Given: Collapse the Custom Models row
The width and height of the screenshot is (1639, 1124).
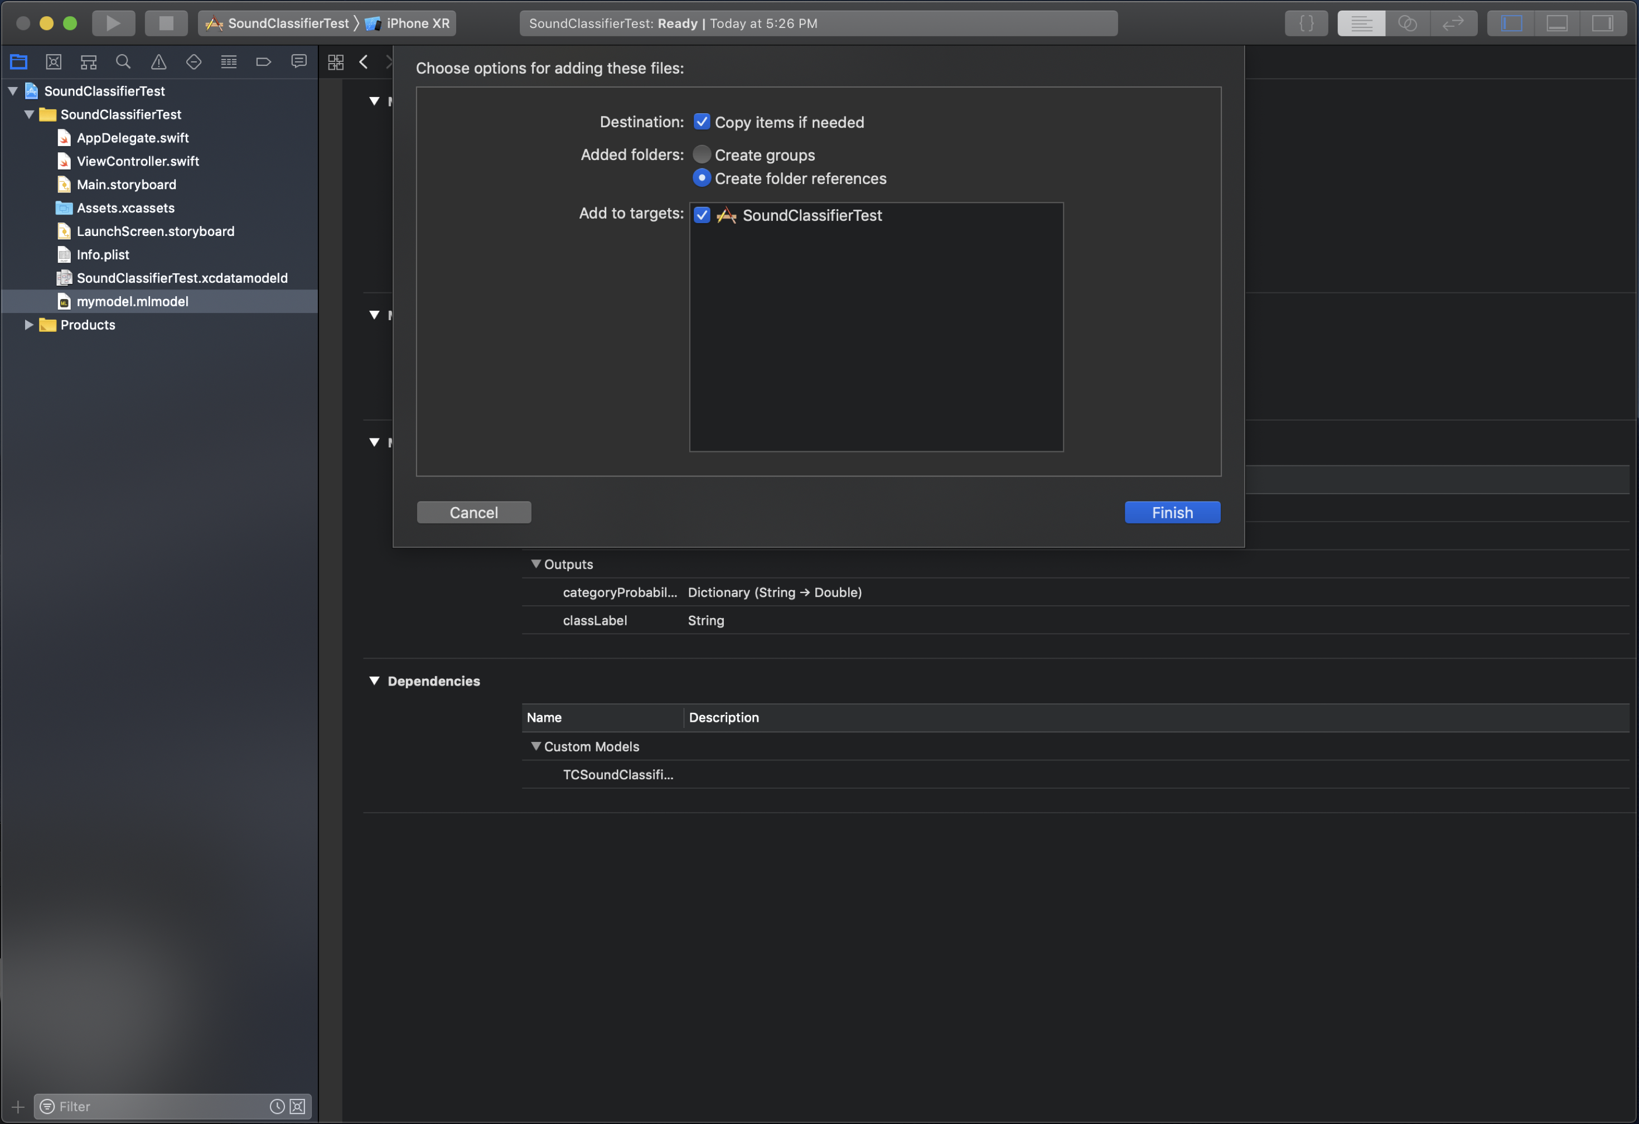Looking at the screenshot, I should point(536,746).
